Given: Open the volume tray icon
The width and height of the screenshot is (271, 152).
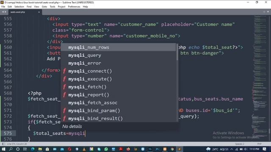Looking at the screenshot, I should coord(246,149).
